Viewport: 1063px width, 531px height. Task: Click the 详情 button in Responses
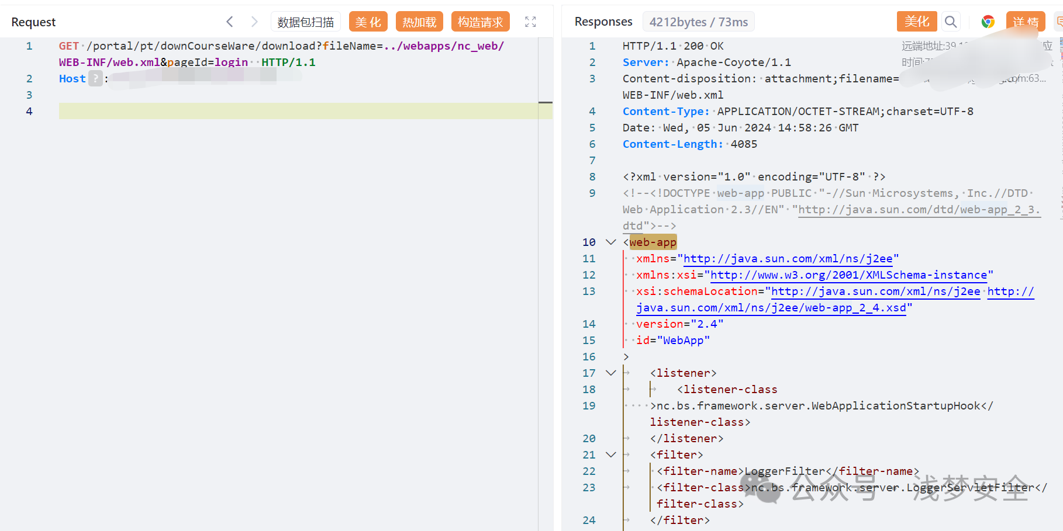tap(1026, 22)
